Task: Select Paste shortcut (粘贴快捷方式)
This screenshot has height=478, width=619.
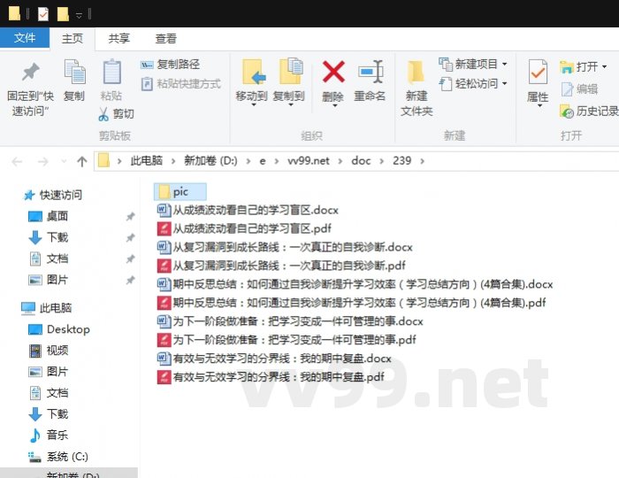Action: pyautogui.click(x=180, y=84)
